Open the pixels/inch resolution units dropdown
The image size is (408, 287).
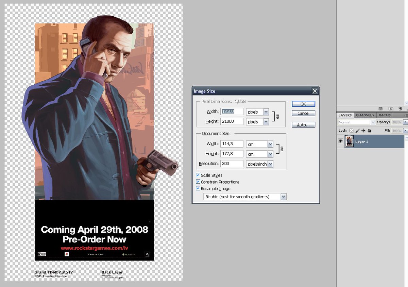(260, 164)
